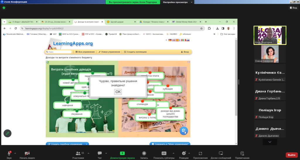The height and width of the screenshot is (160, 300).
Task: Open Приват24 bookmark
Action: [x=111, y=34]
